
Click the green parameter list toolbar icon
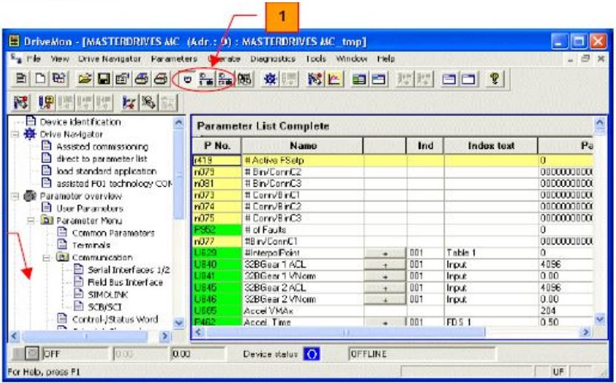pyautogui.click(x=359, y=79)
